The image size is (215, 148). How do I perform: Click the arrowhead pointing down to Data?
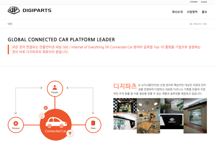93,113
